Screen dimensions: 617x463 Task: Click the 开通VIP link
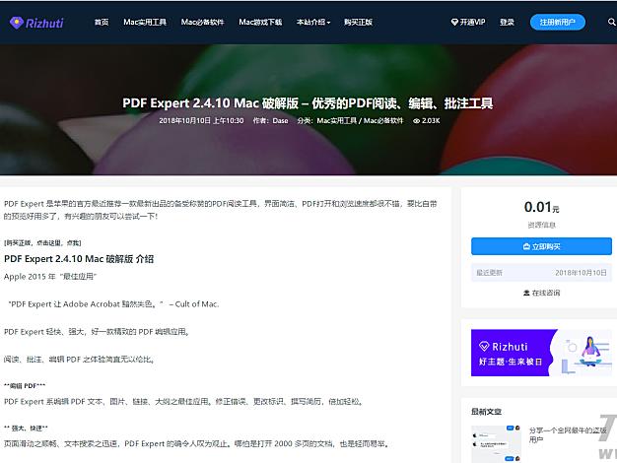pos(468,22)
